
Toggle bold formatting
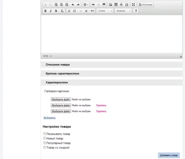(x=45, y=11)
